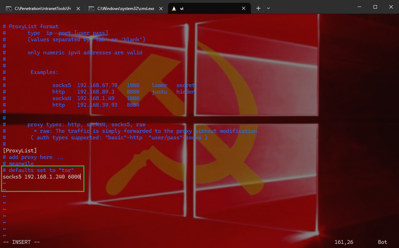Click the "161,26" cursor position indicator
The image size is (399, 248).
click(x=344, y=242)
